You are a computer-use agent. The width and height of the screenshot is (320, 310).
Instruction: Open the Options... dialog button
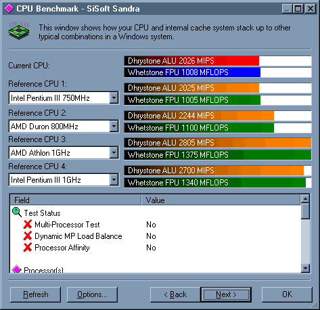coord(92,294)
